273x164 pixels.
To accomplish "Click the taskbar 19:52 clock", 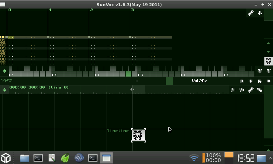I will point(246,158).
